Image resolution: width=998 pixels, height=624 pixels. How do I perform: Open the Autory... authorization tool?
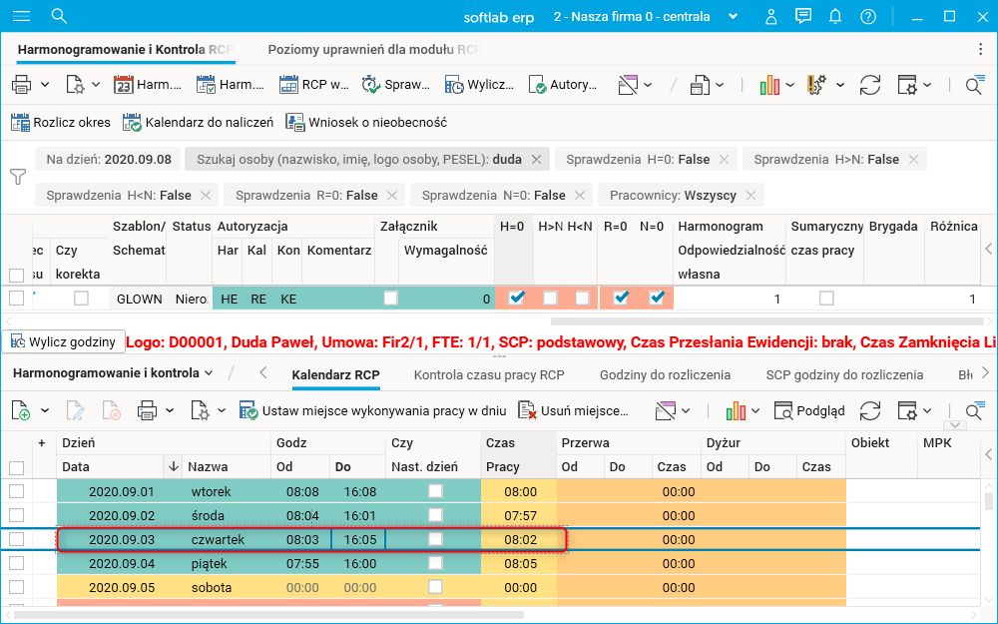coord(563,85)
